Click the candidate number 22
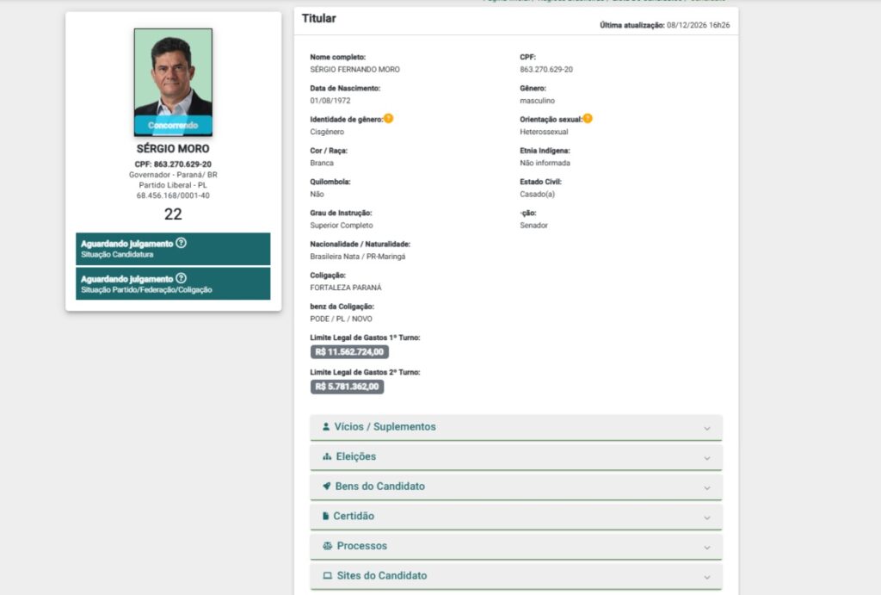 point(173,214)
